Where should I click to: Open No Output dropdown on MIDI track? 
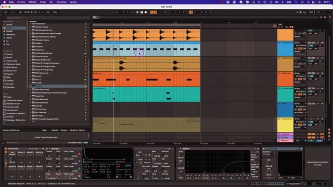tap(300, 112)
